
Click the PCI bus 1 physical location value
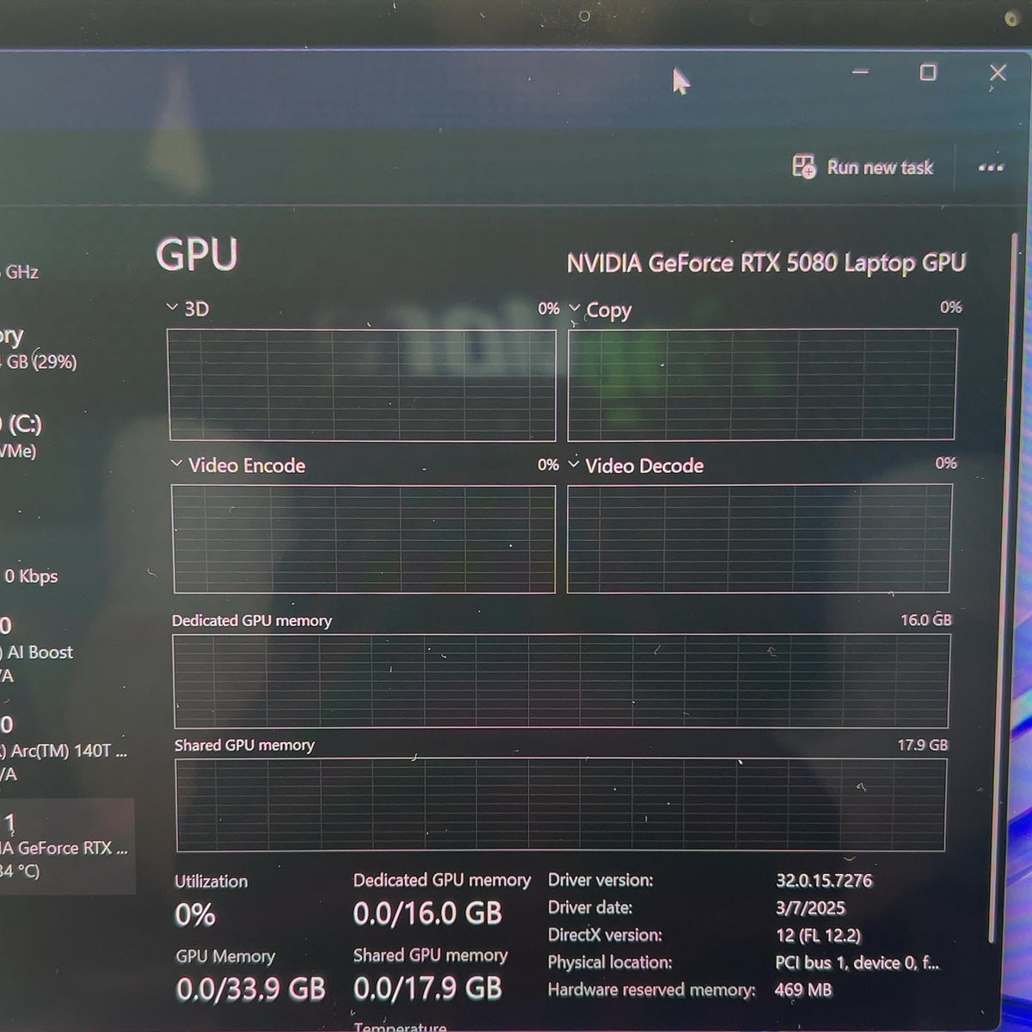tap(857, 963)
